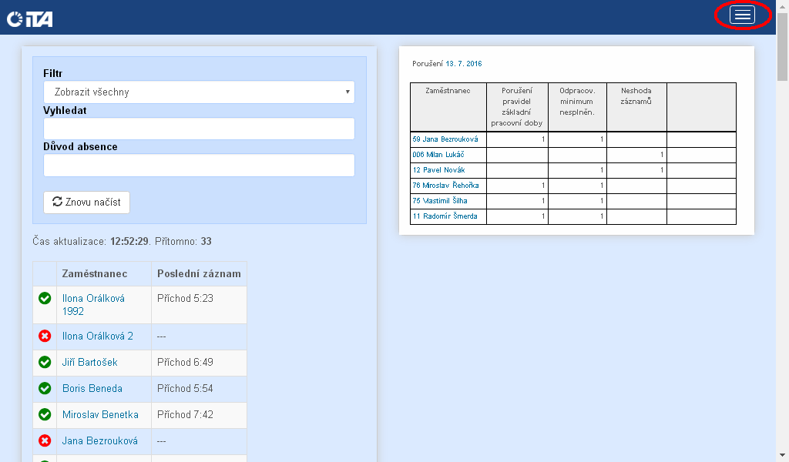Viewport: 789px width, 462px height.
Task: Click the Zaměstnanec column header in attendance list
Action: click(x=95, y=274)
